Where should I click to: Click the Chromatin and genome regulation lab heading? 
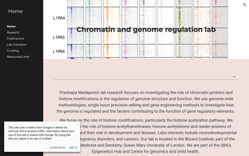146,30
